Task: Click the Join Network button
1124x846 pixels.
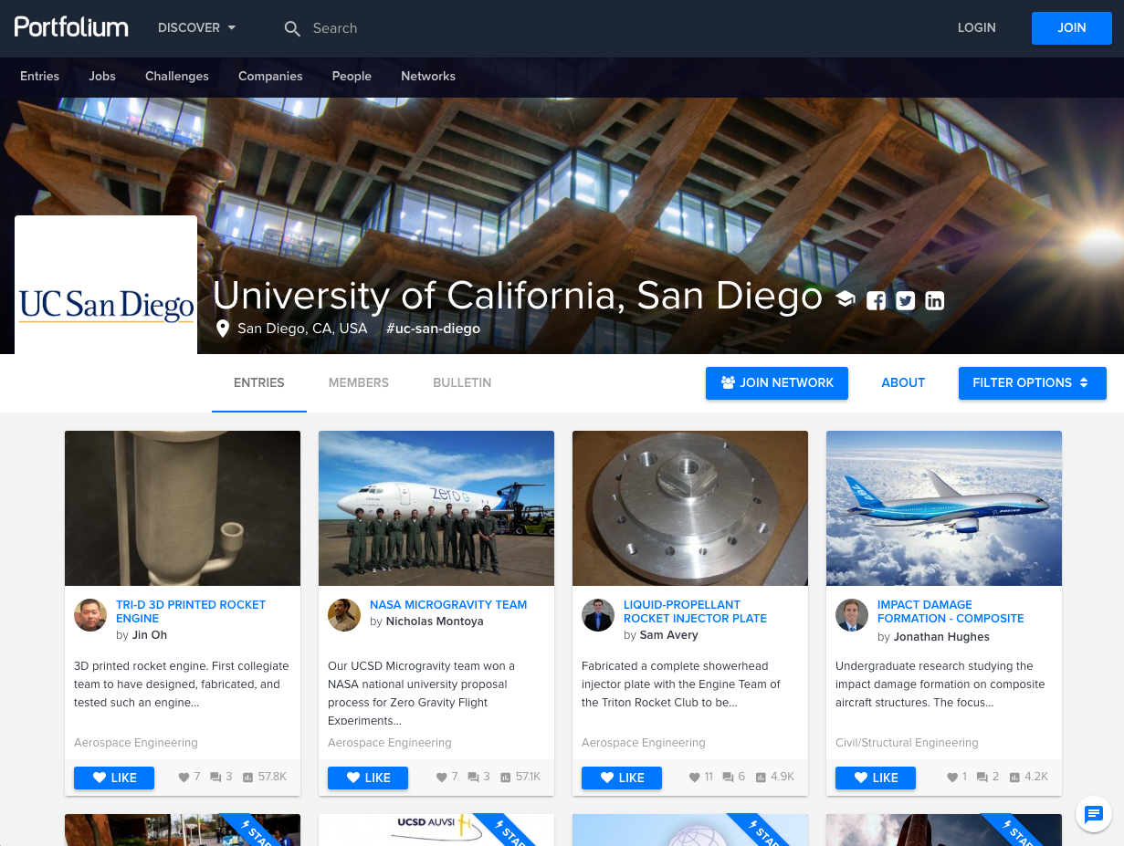Action: click(x=777, y=383)
